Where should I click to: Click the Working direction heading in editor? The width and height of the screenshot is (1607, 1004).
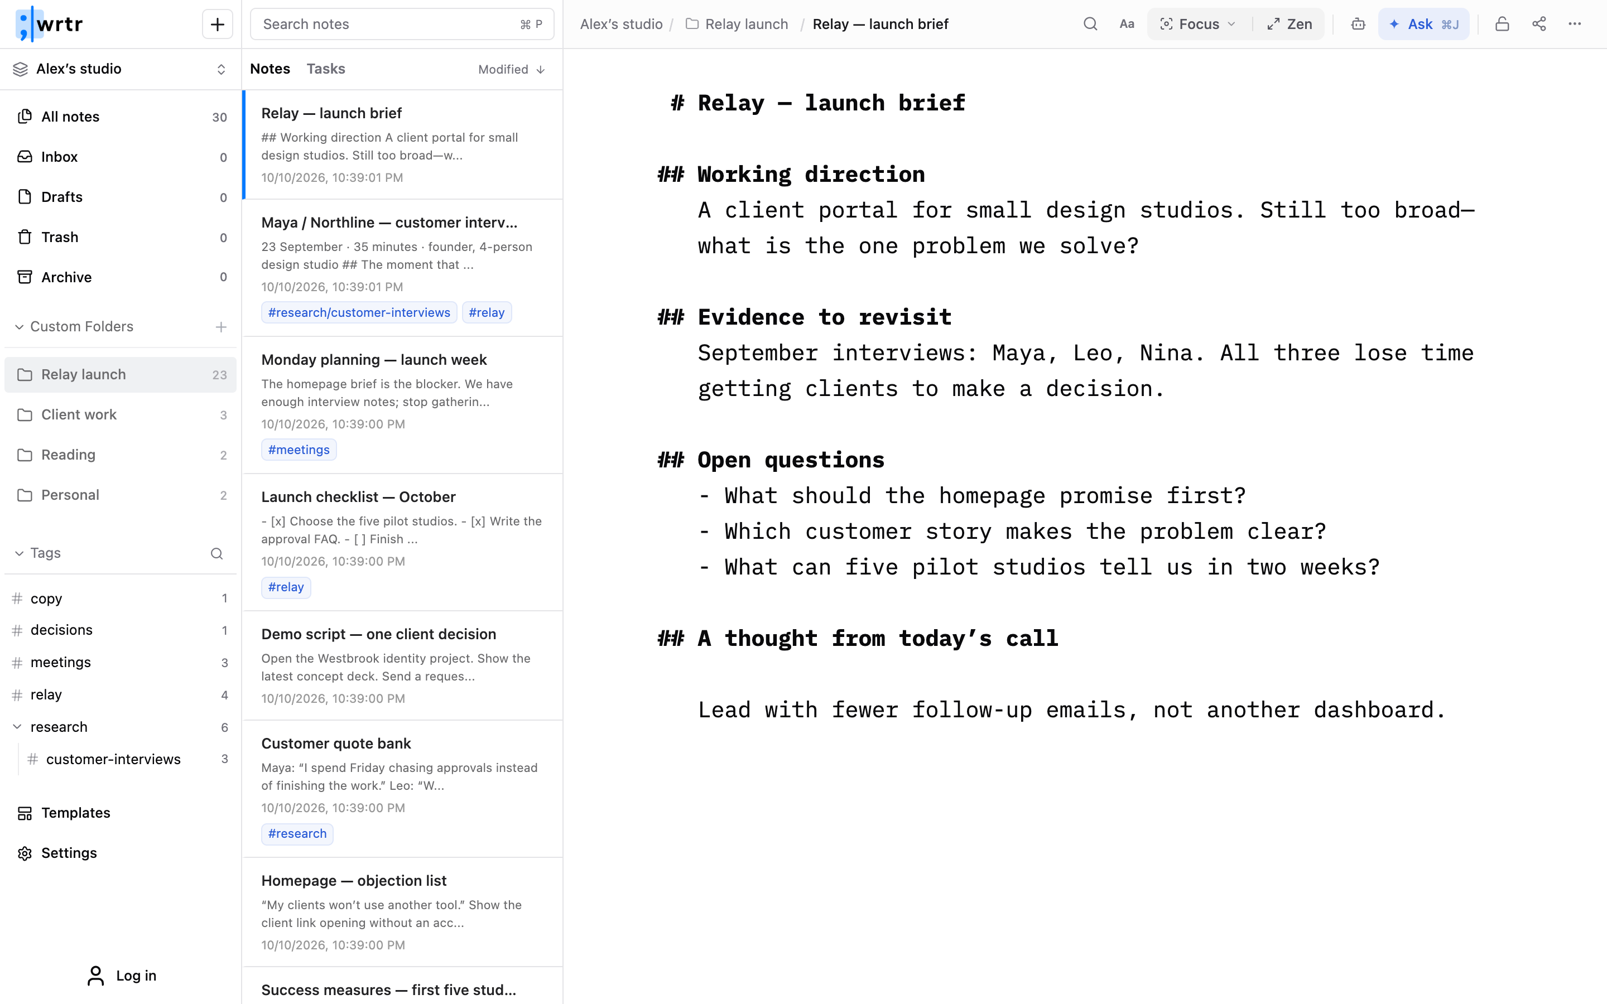point(811,175)
